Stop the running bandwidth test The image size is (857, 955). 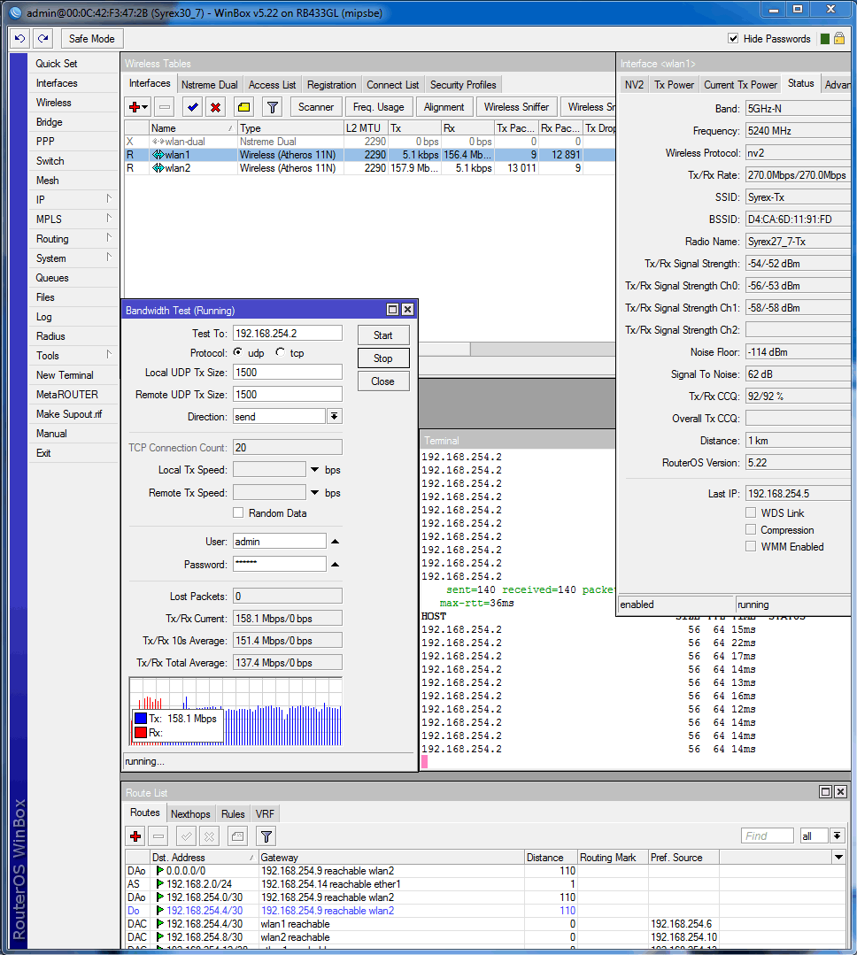coord(383,358)
